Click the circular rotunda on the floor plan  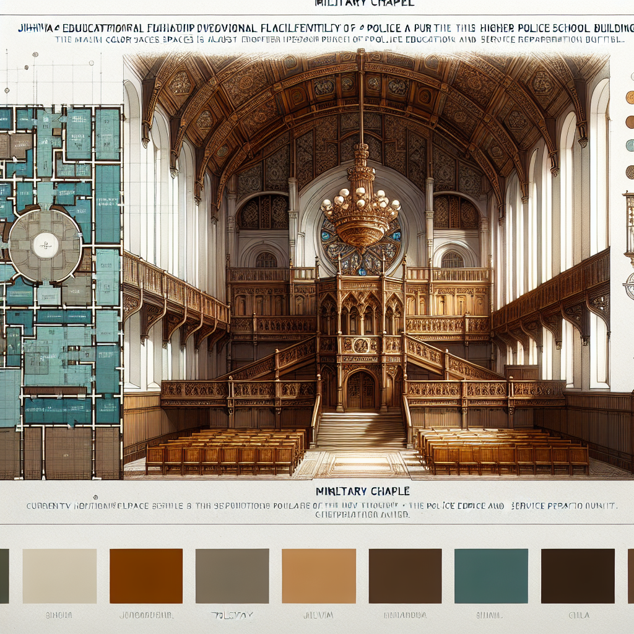coord(45,245)
